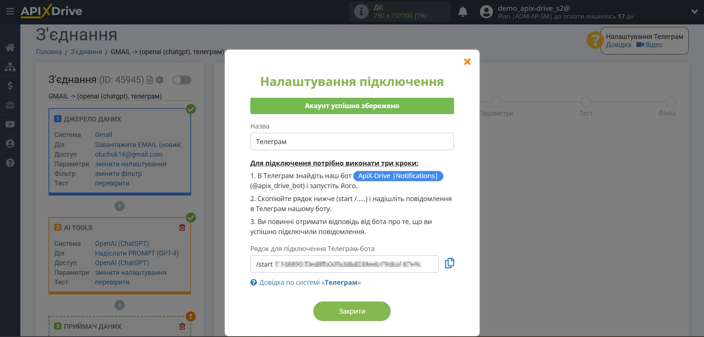This screenshot has height=337, width=704.
Task: Open YouTube video icon in sidebar
Action: click(x=10, y=124)
